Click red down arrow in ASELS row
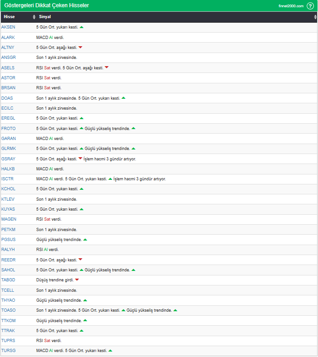The width and height of the screenshot is (318, 357). pyautogui.click(x=107, y=68)
